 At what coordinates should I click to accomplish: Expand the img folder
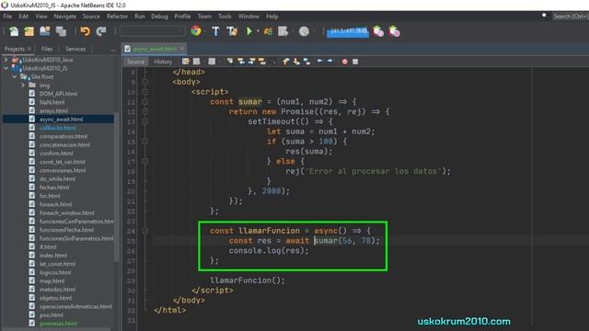point(23,86)
